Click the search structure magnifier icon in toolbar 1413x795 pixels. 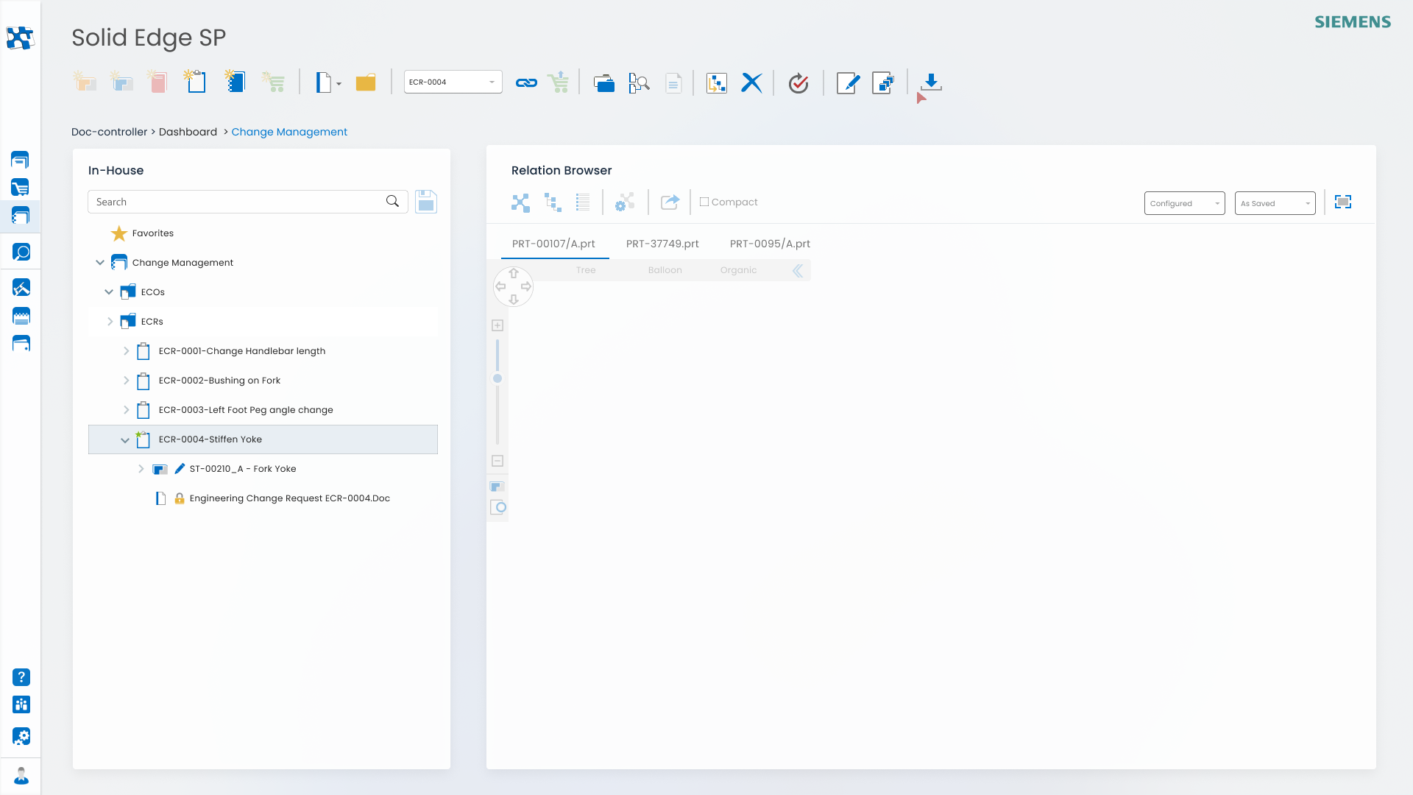(639, 82)
